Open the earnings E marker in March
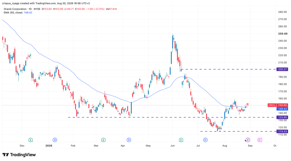This screenshot has height=161, width=291. point(103,140)
